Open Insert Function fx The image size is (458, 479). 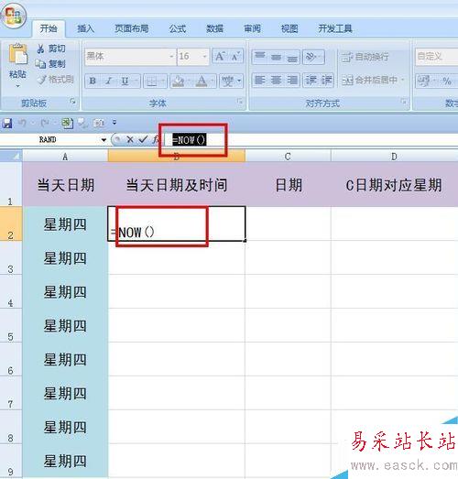pyautogui.click(x=156, y=139)
